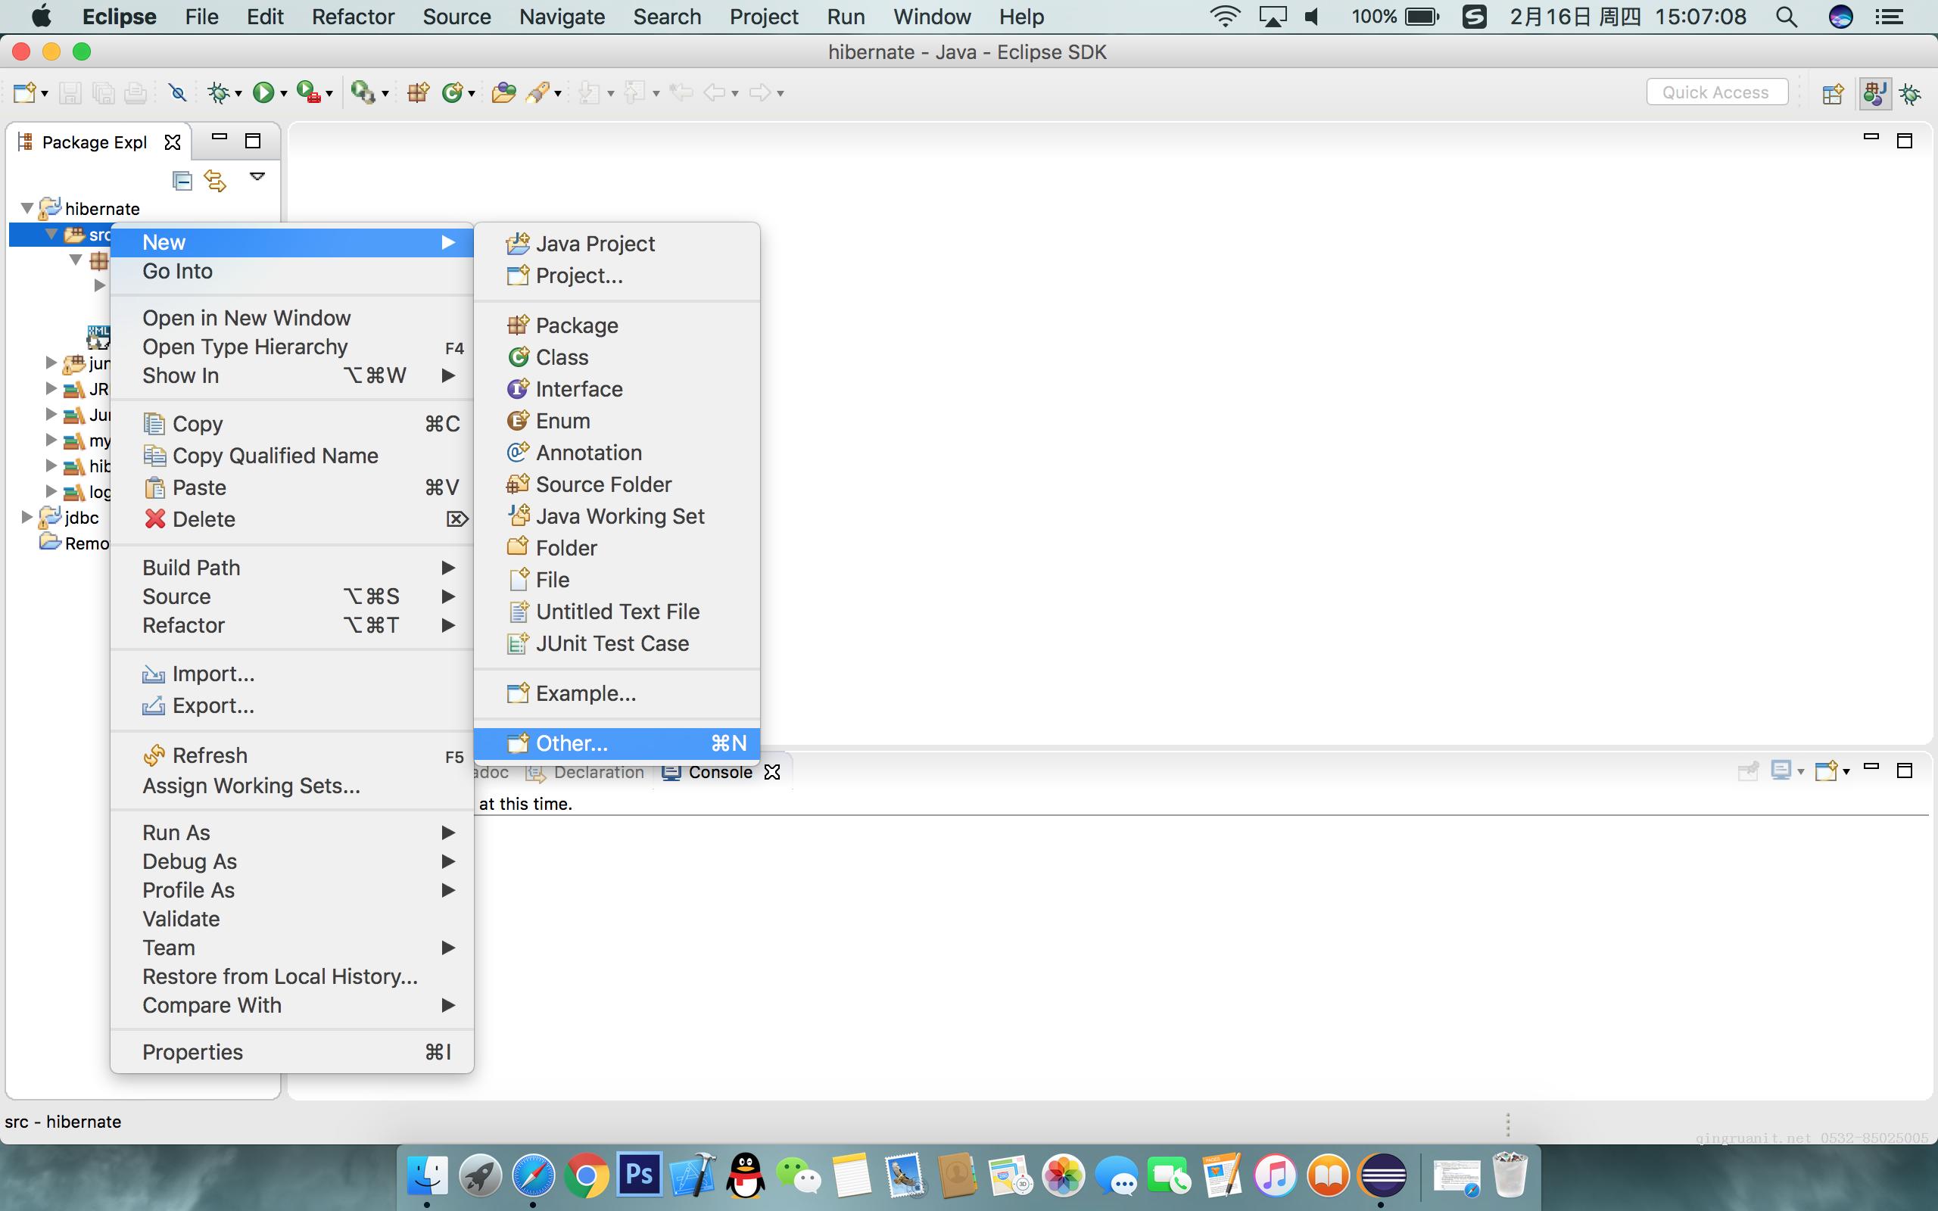
Task: Open the Package Explorer view menu triangle
Action: 257,176
